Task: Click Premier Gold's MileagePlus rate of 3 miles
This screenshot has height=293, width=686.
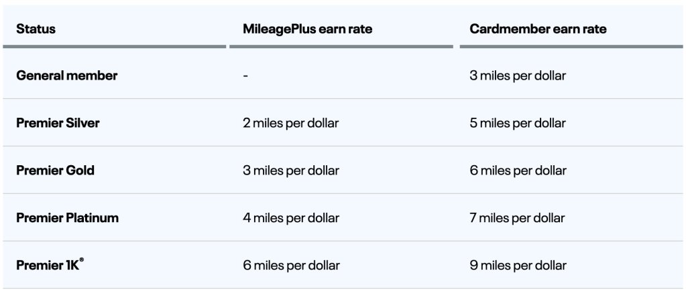Action: coord(291,171)
